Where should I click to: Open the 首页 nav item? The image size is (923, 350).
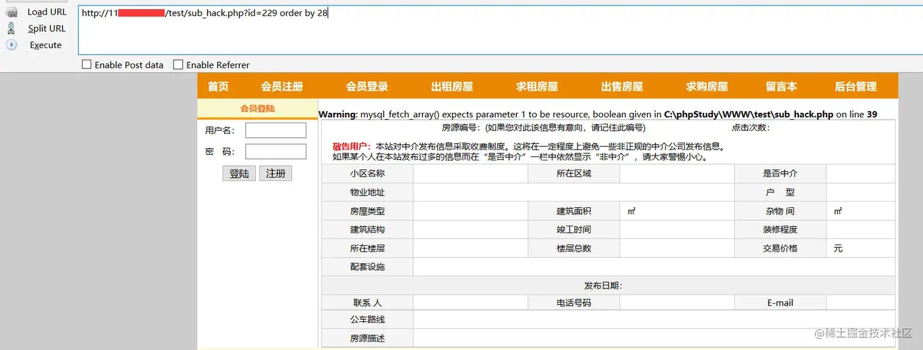[218, 87]
